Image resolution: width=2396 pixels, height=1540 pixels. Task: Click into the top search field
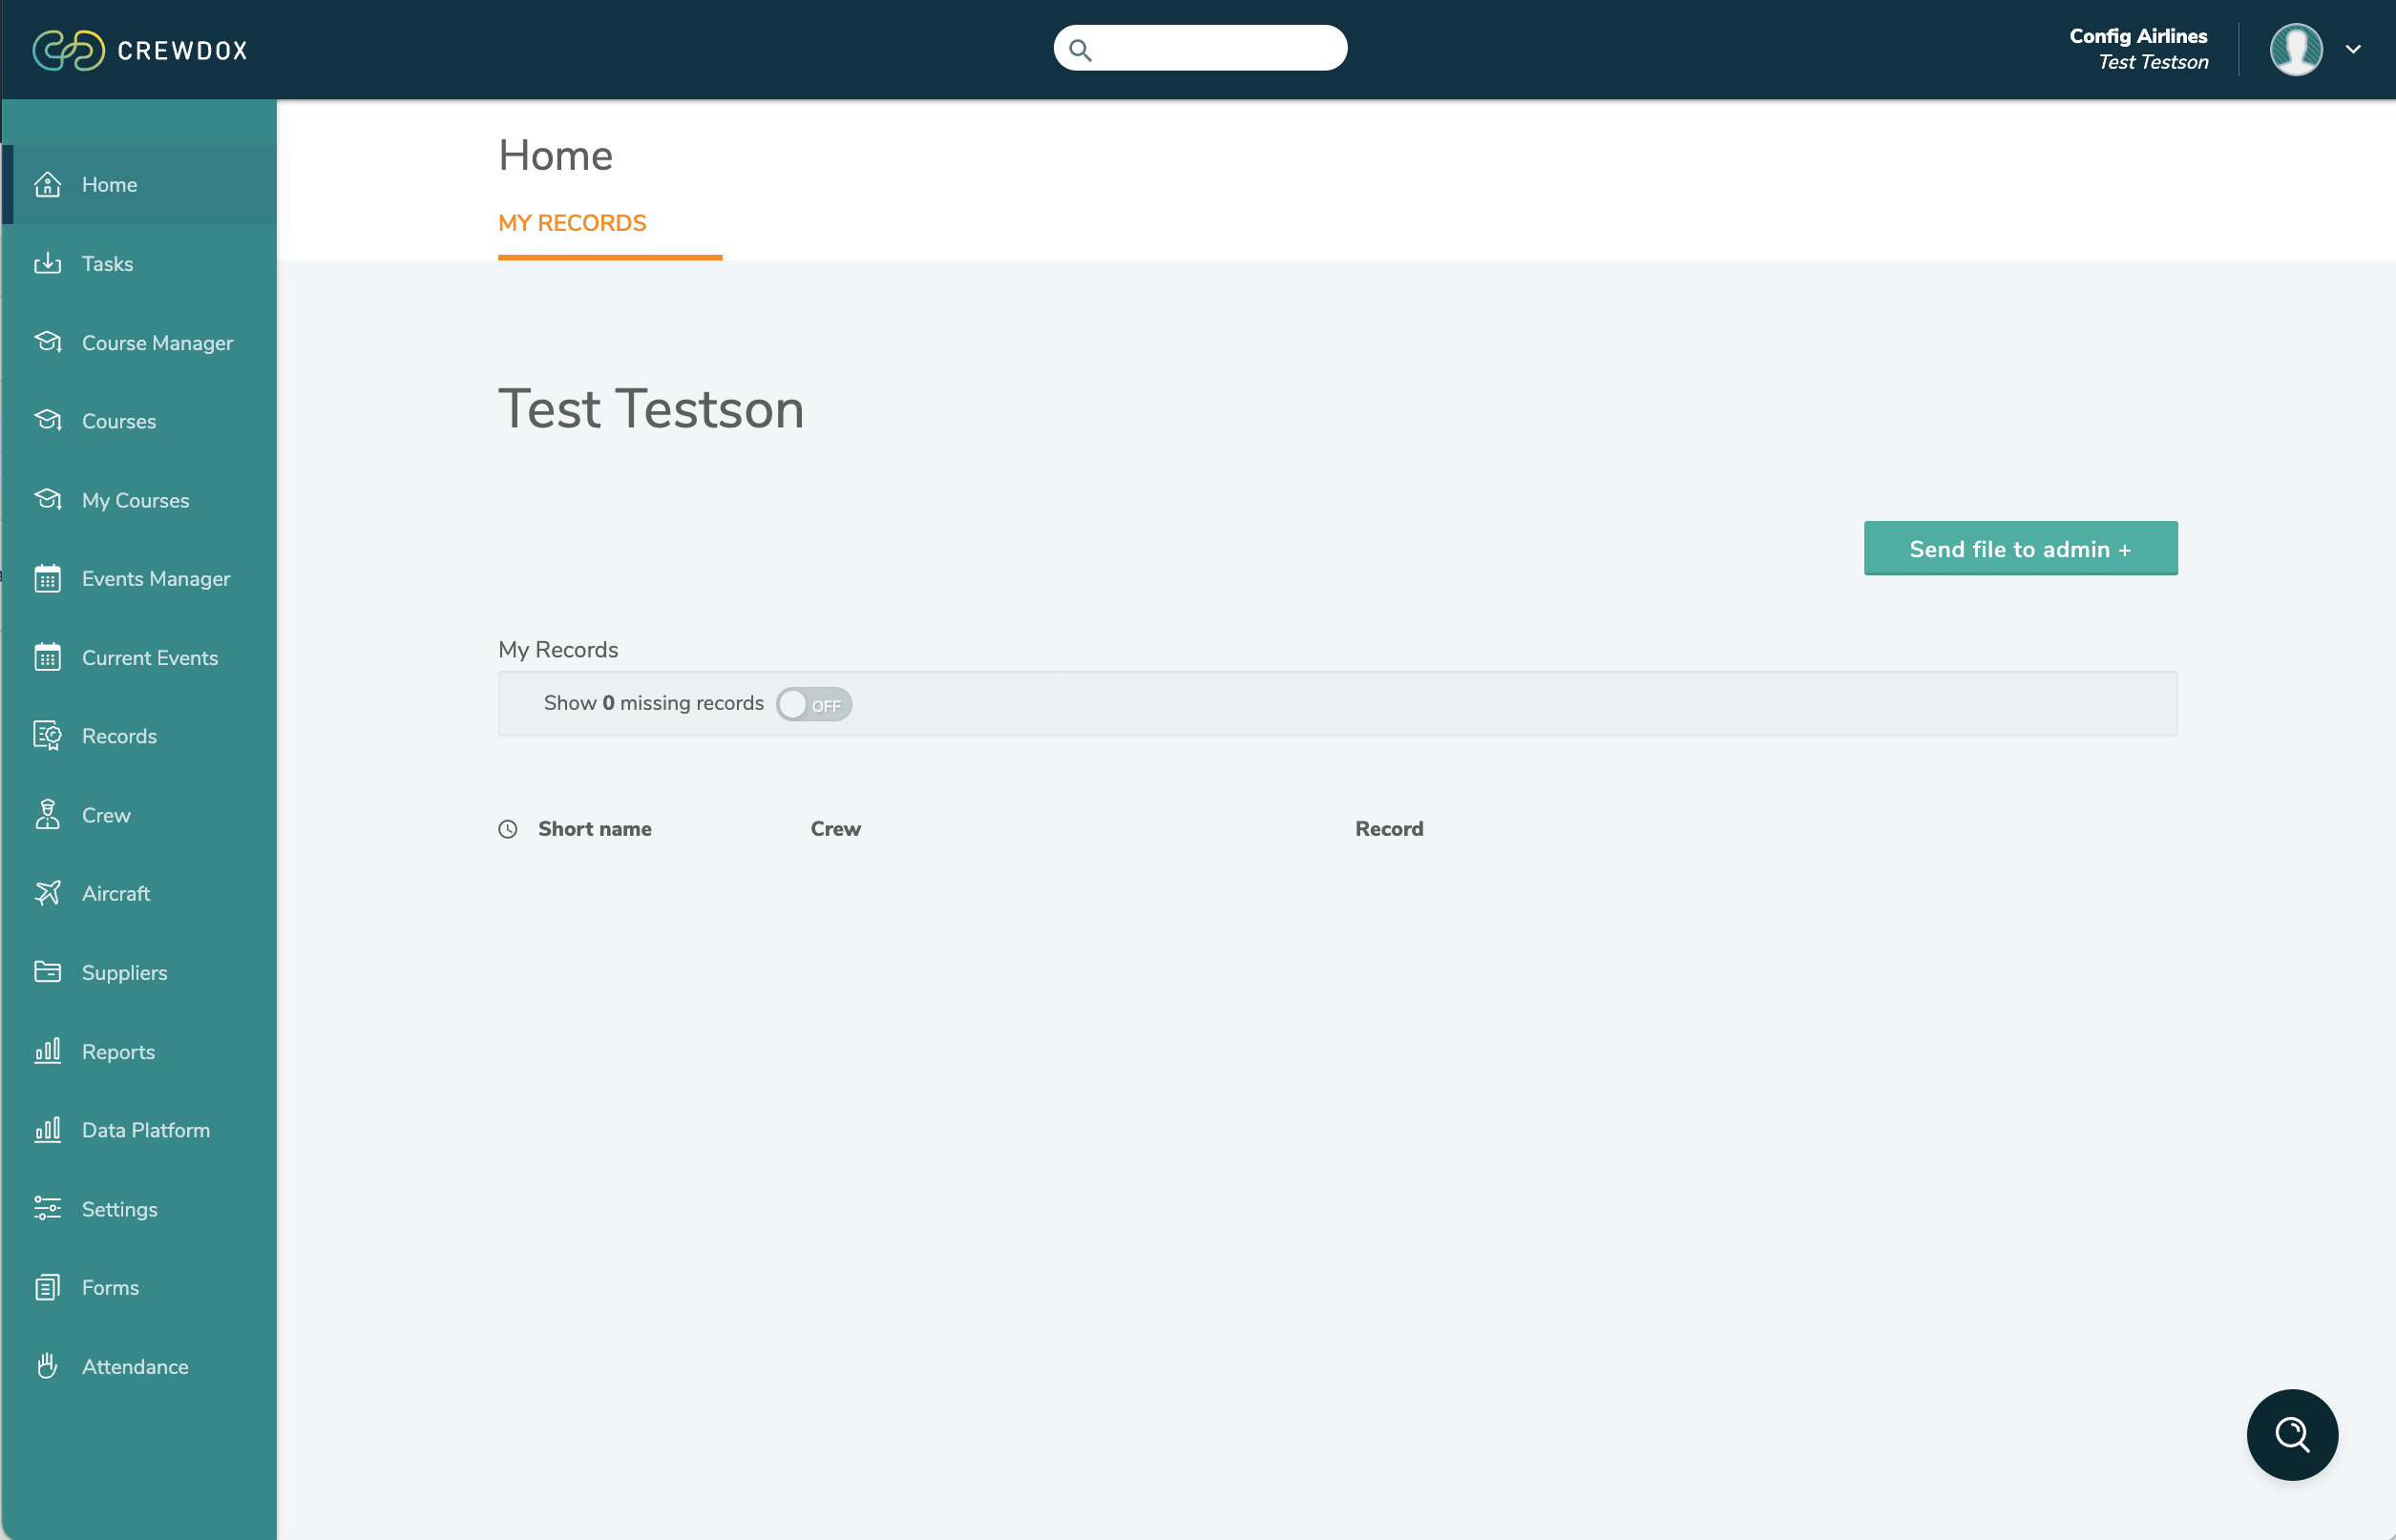point(1215,49)
